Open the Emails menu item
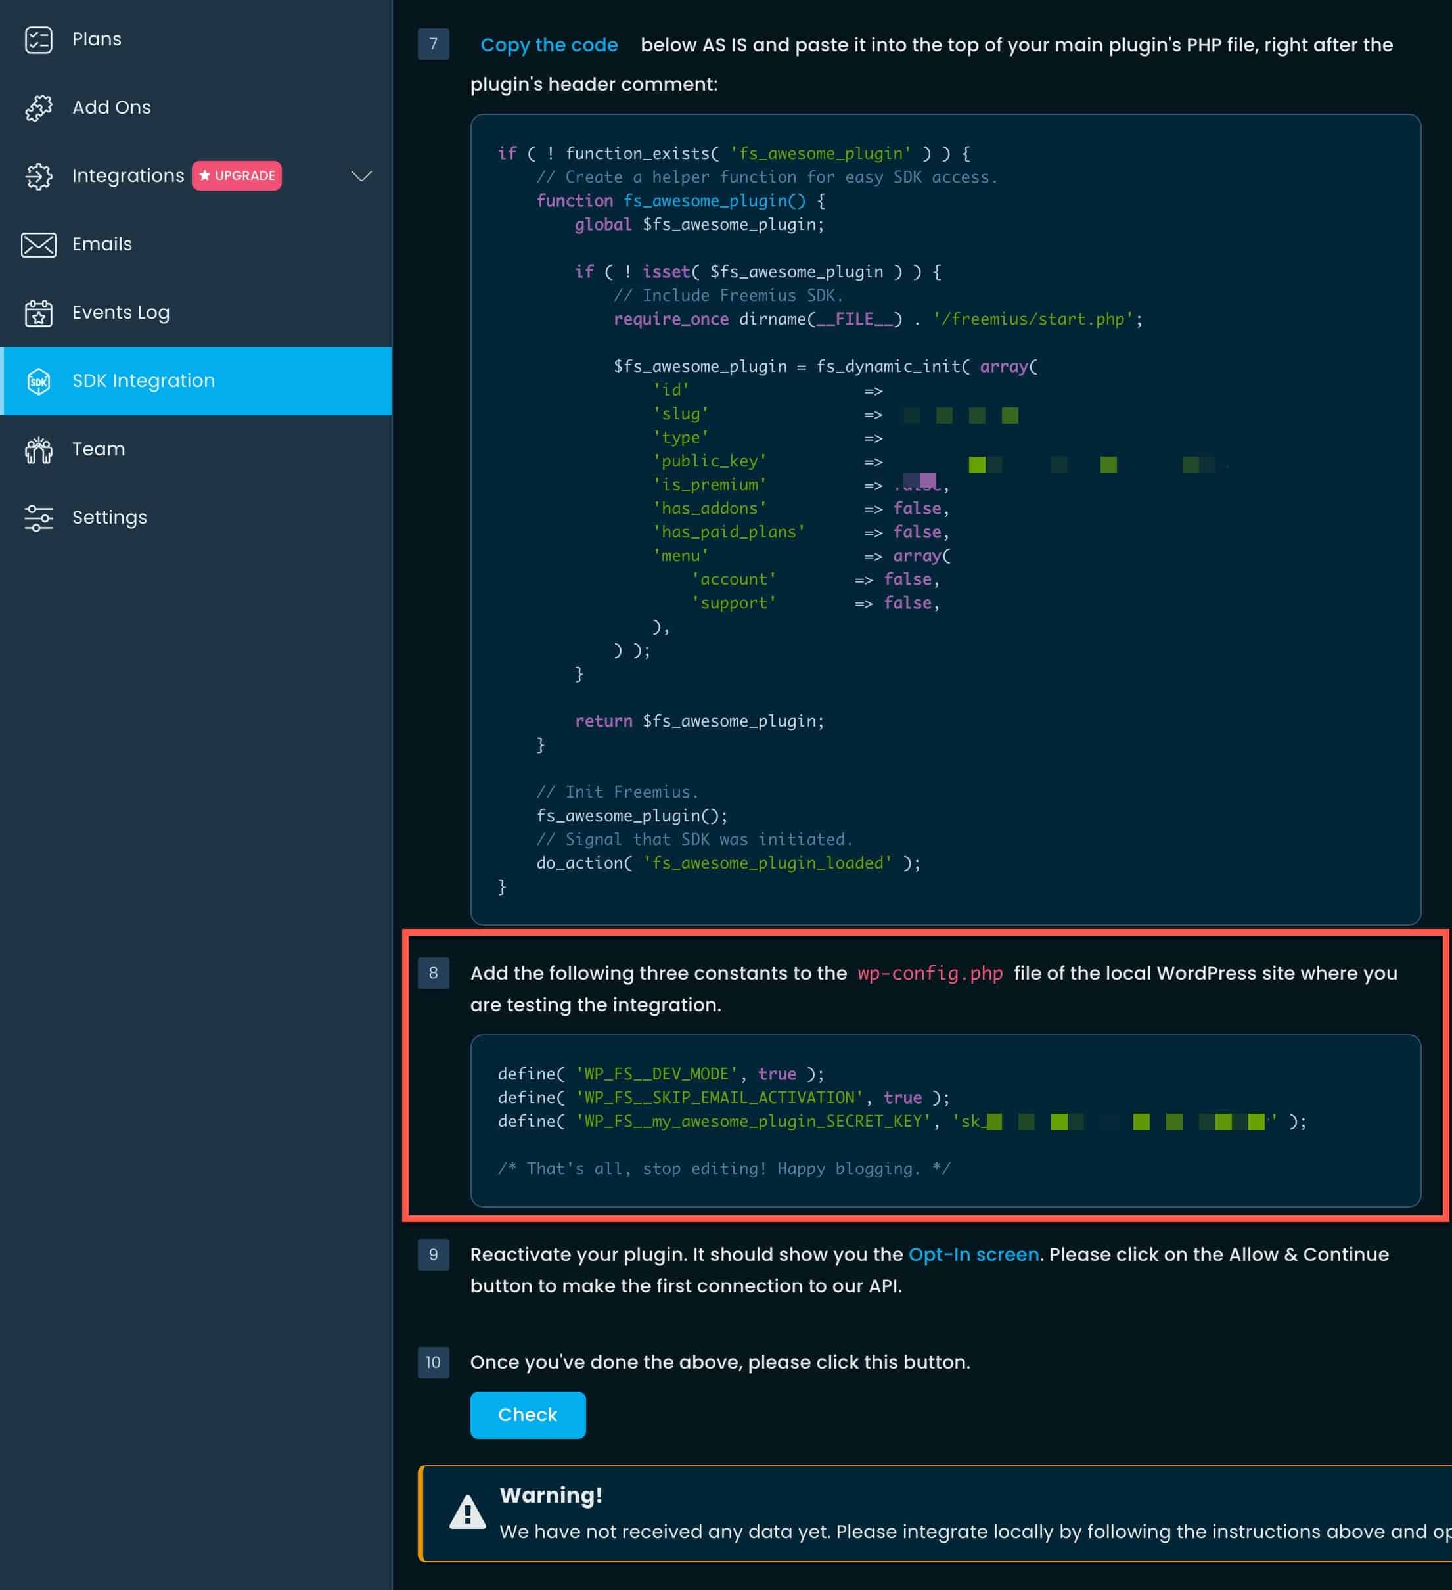The height and width of the screenshot is (1590, 1452). point(196,244)
